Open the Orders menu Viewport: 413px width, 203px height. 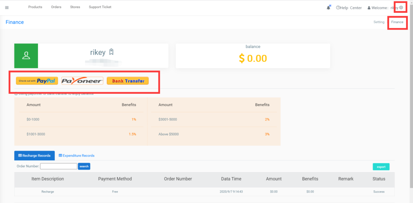pos(56,7)
